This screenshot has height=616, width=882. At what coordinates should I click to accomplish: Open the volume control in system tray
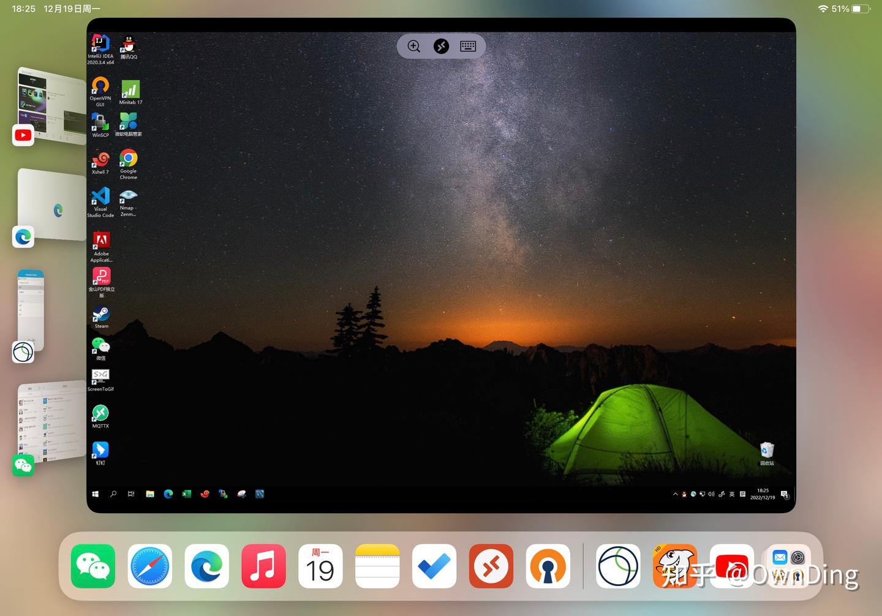[x=711, y=494]
